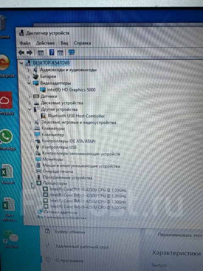Open the Вид menu
This screenshot has width=203, height=271.
pyautogui.click(x=64, y=43)
